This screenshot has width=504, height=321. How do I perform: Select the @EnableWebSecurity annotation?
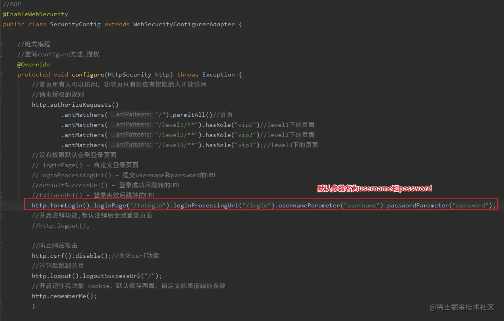coord(35,14)
